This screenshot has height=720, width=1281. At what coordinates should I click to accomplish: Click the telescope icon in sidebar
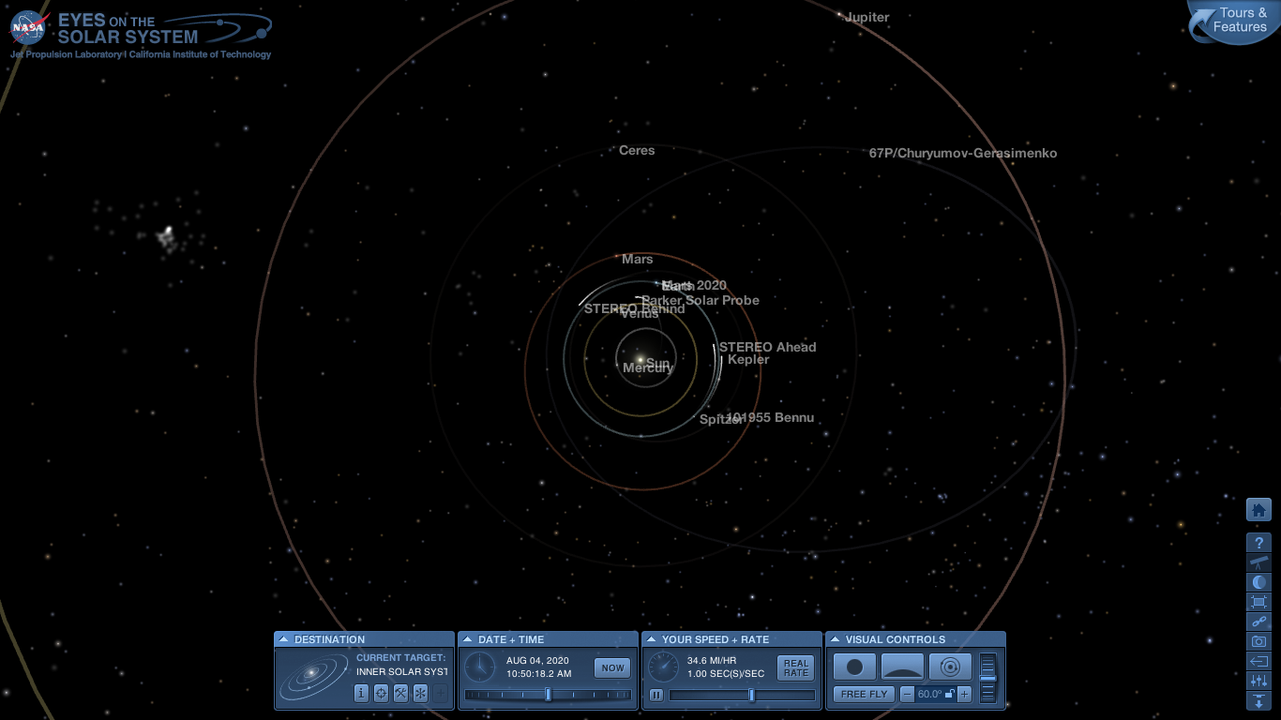click(1258, 562)
